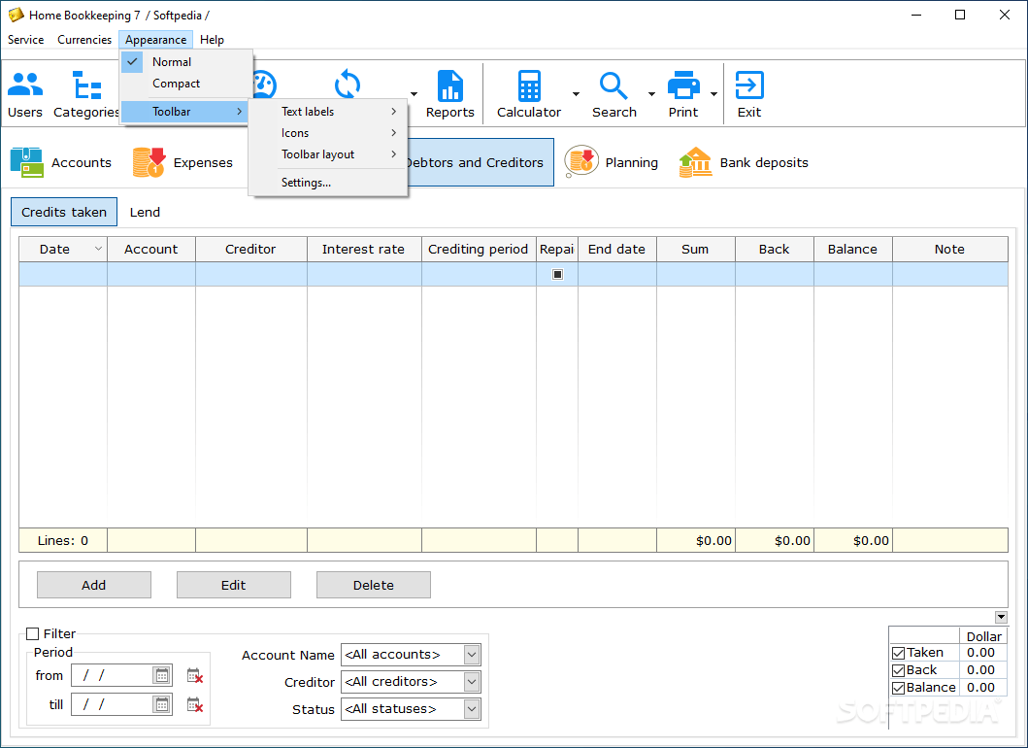Select the Bank deposits section icon
The height and width of the screenshot is (748, 1028).
(x=694, y=162)
